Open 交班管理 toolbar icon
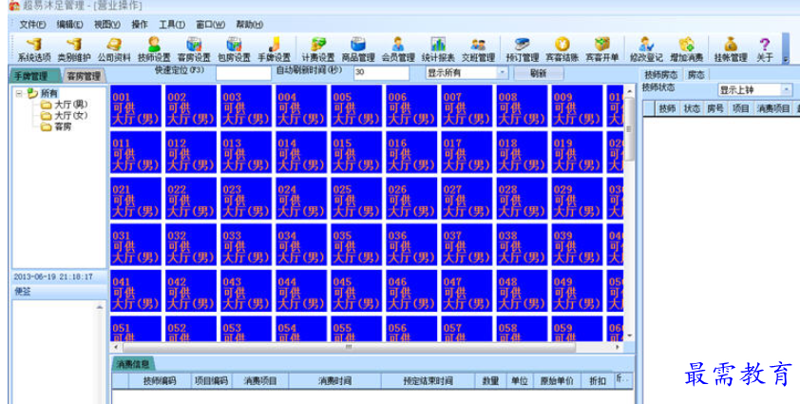The image size is (800, 404). coord(478,50)
